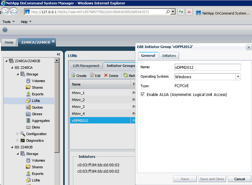
Task: Click Create initiator group toolbar button
Action: coord(79,75)
